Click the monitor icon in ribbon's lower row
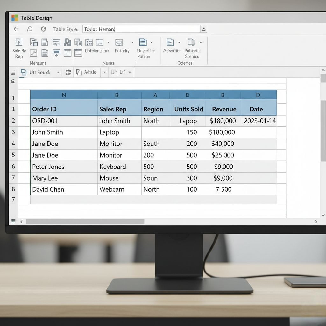 (x=56, y=53)
